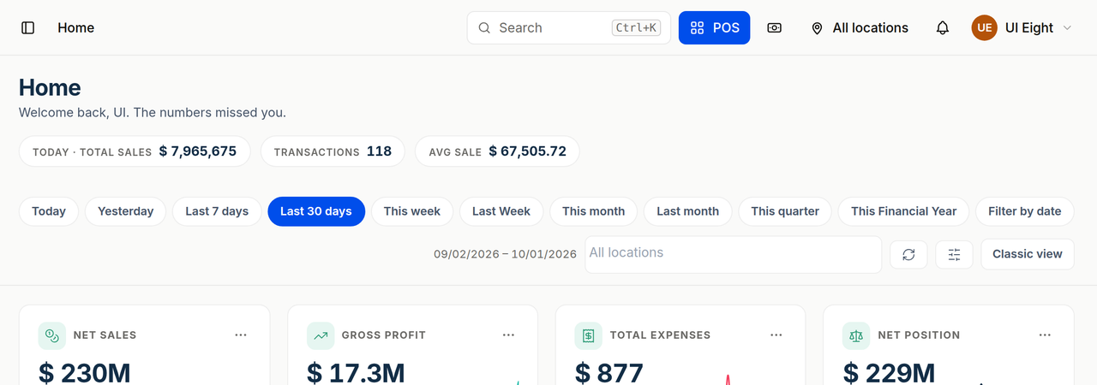Click the $ 877 total expenses value
This screenshot has width=1097, height=385.
click(x=609, y=373)
